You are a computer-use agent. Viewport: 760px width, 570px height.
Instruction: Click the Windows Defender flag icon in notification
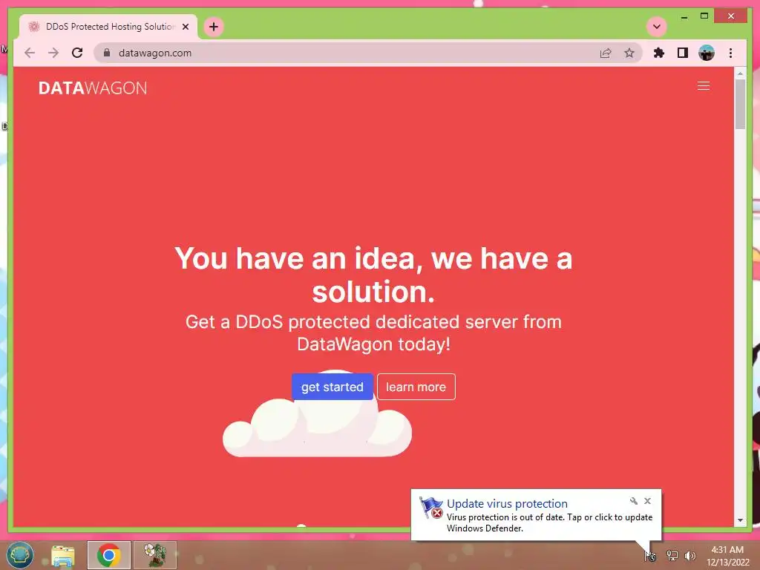coord(431,508)
